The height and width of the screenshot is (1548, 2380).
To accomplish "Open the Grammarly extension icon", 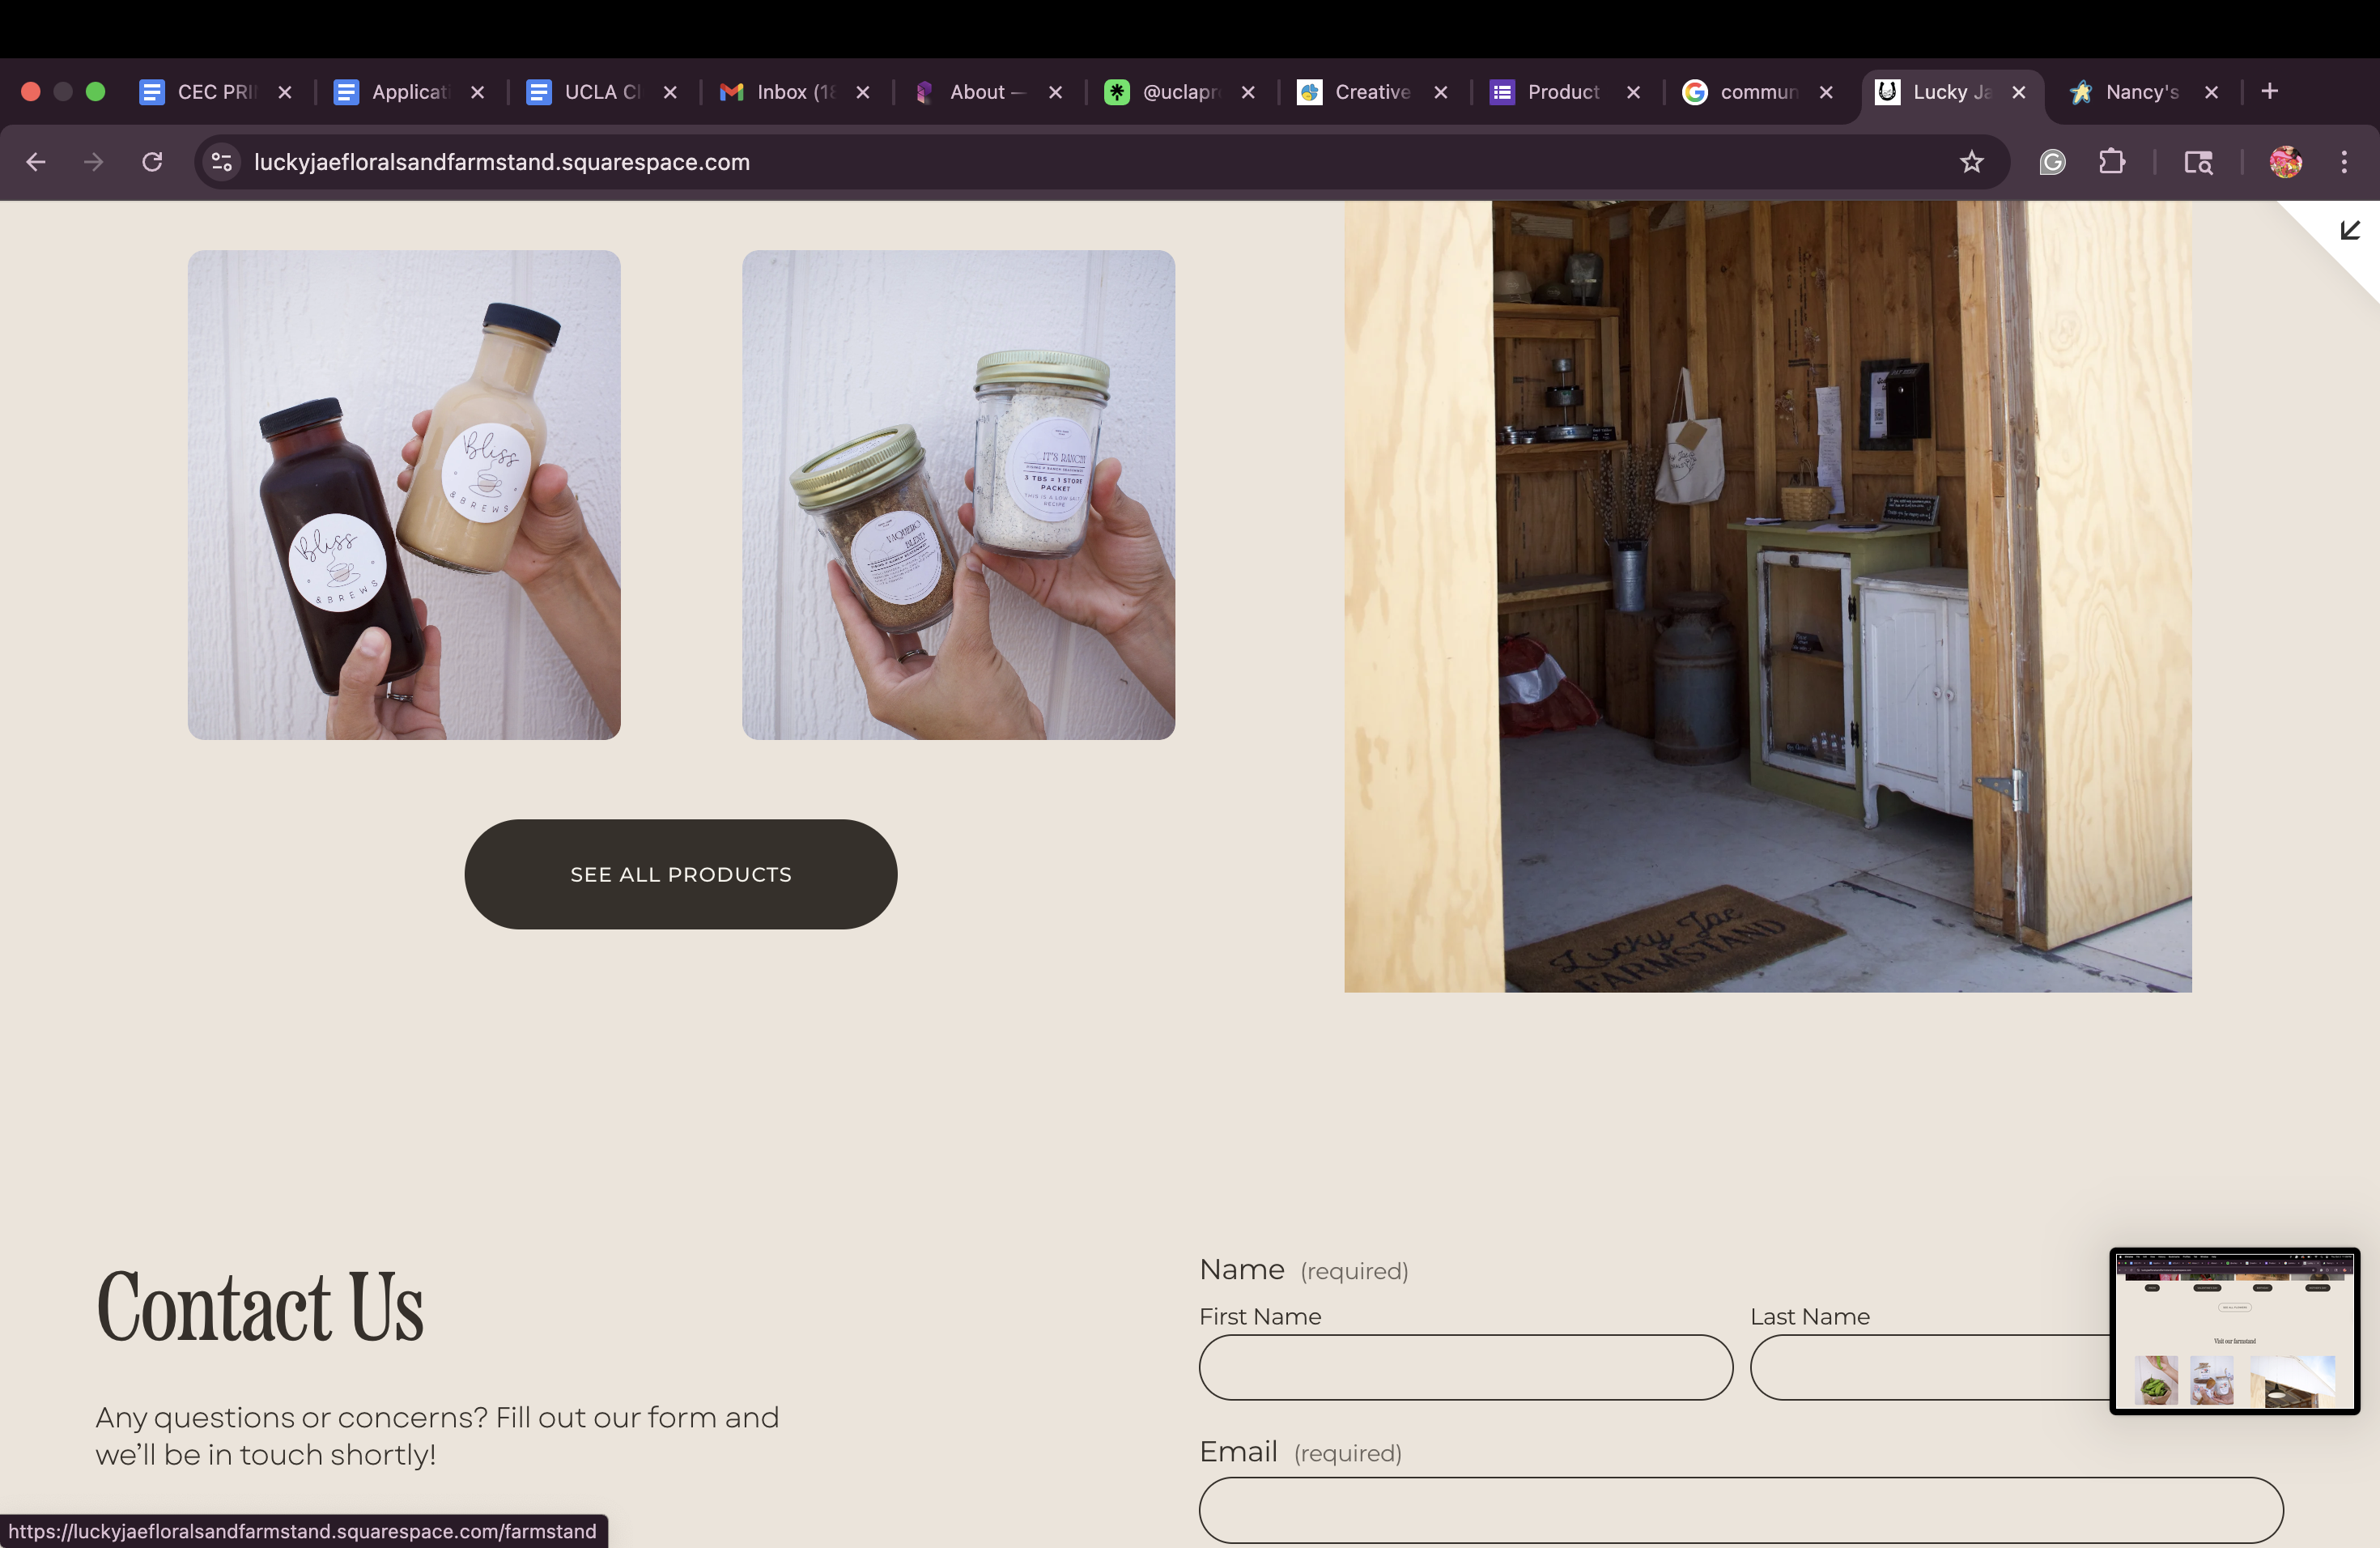I will pyautogui.click(x=2052, y=162).
